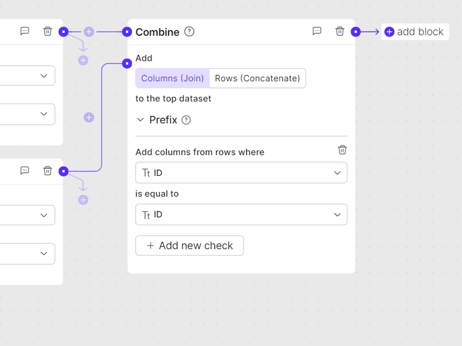Click the Combine block output connector dot
462x346 pixels.
[356, 32]
